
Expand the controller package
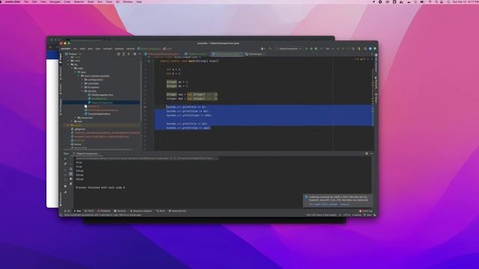coord(82,84)
